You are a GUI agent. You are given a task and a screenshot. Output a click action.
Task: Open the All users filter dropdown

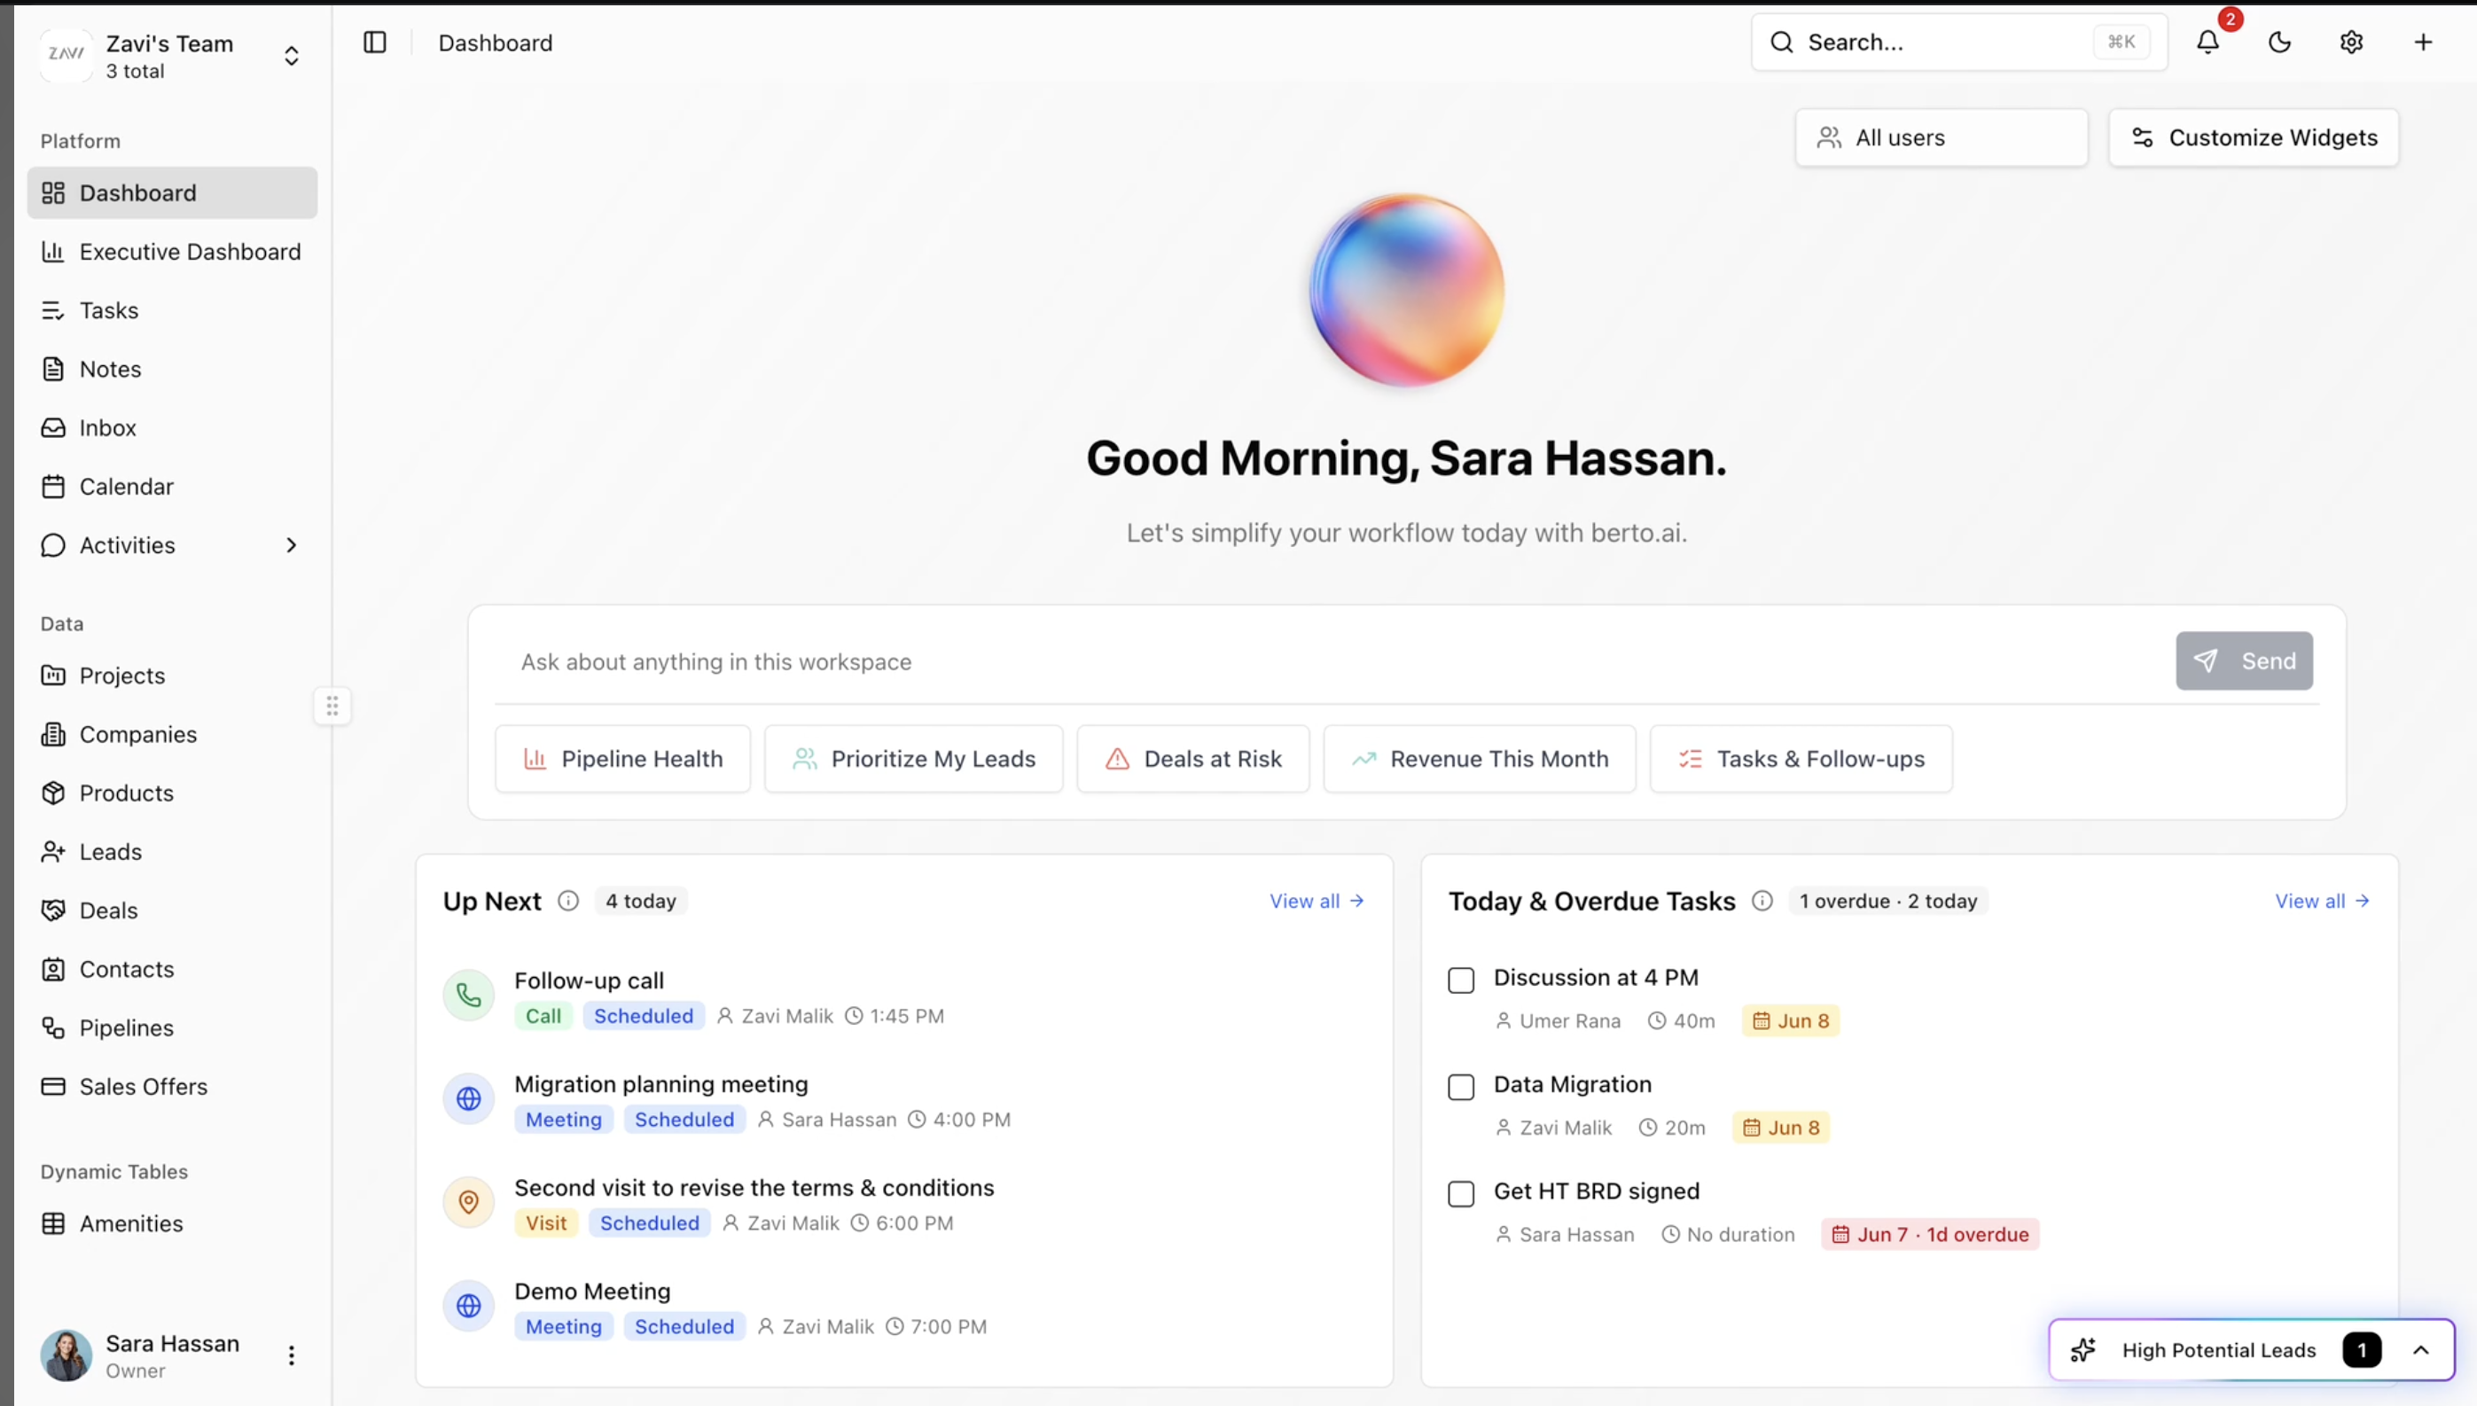(x=1941, y=137)
